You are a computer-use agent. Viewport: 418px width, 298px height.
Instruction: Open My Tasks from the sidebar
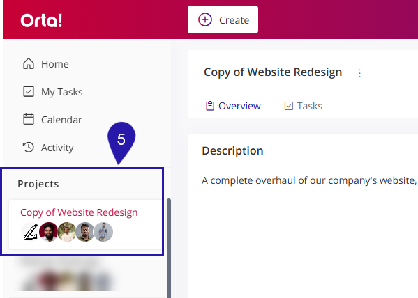coord(53,92)
